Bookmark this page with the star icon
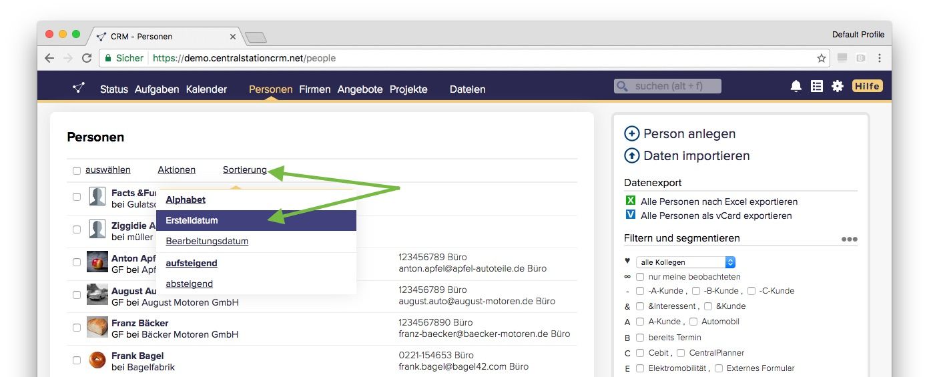Screen dimensions: 929x377 tap(822, 58)
